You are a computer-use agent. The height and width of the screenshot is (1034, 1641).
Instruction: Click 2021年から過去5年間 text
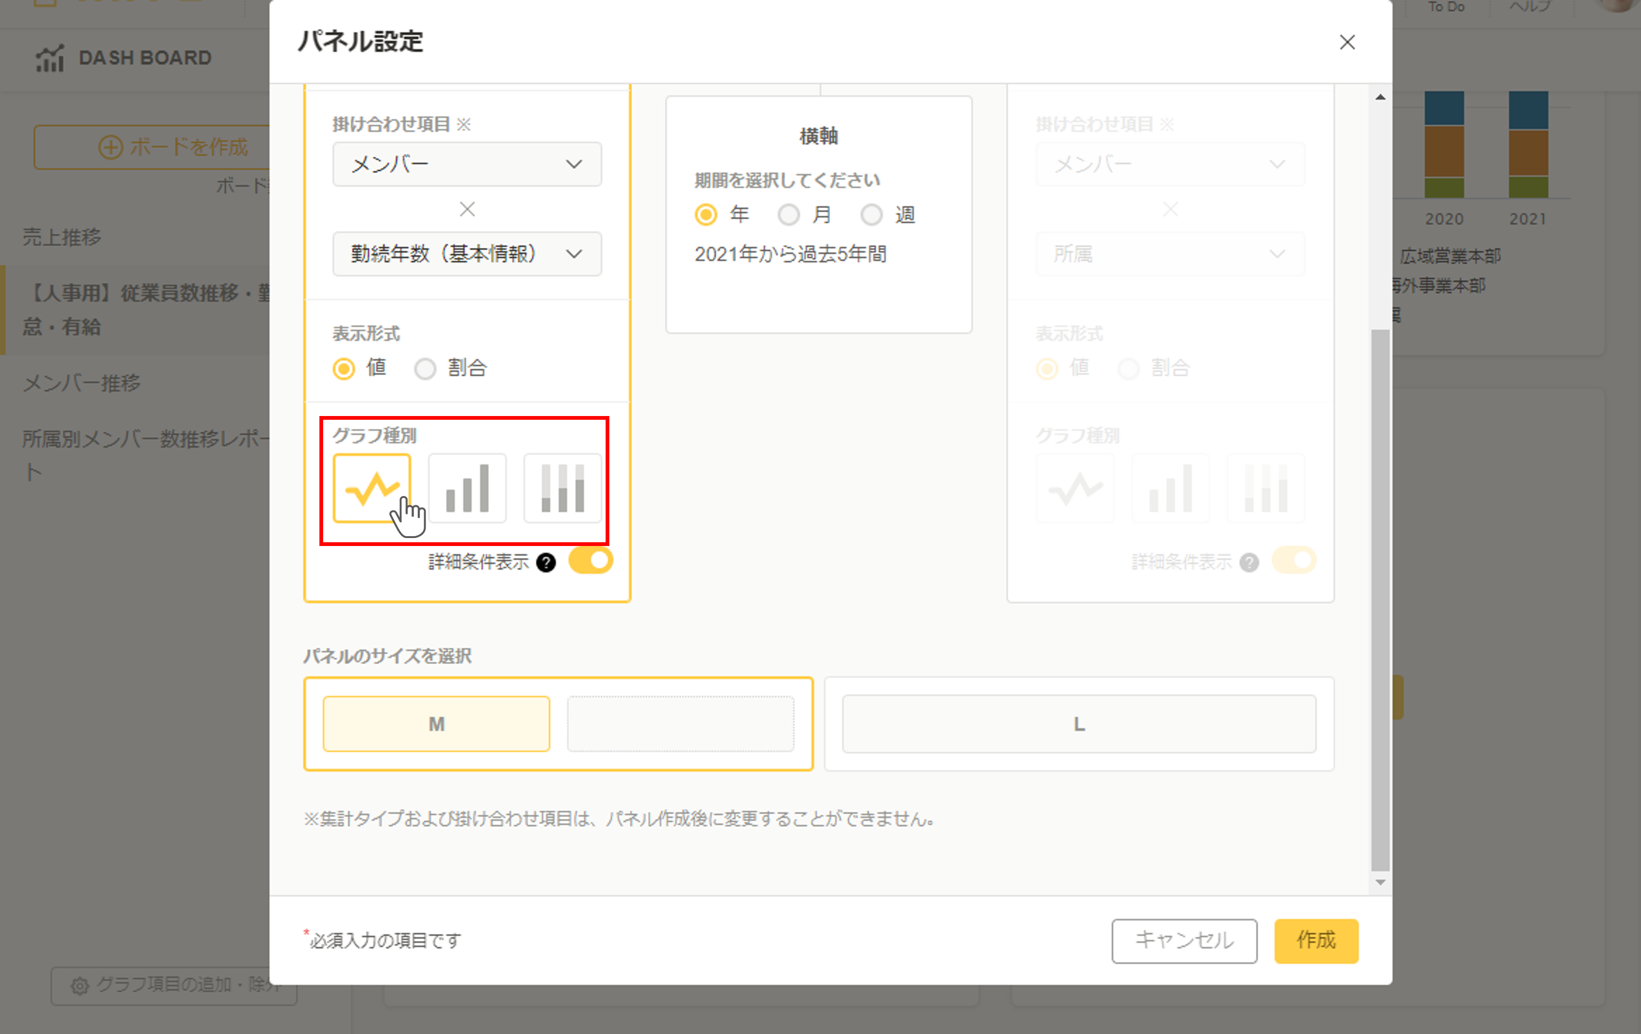pyautogui.click(x=790, y=254)
